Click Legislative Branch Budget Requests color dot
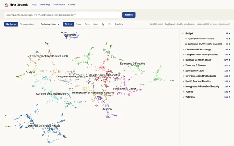 pyautogui.click(x=186, y=44)
